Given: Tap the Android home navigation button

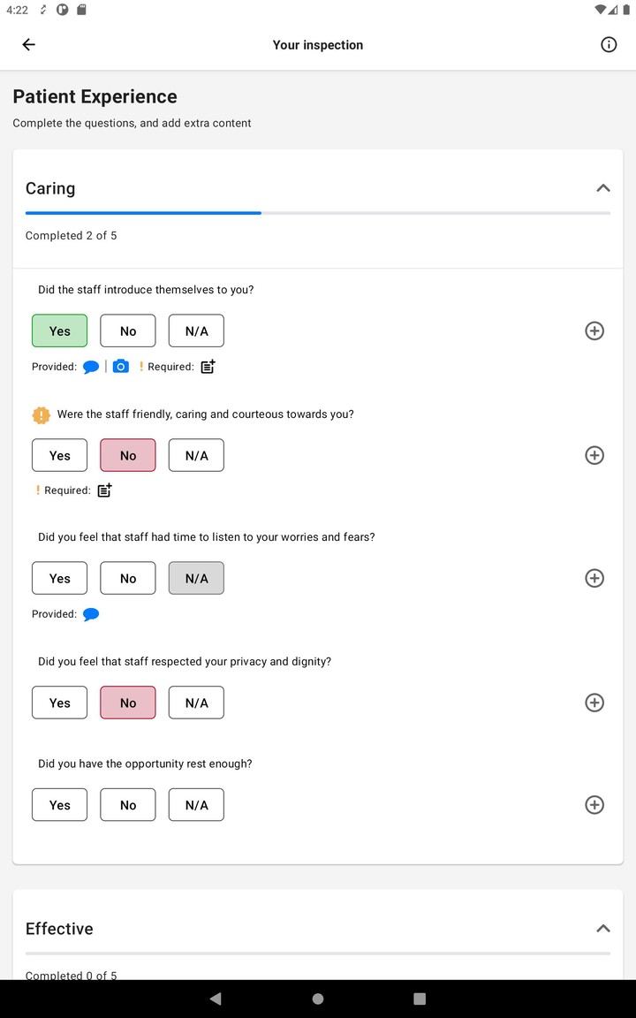Looking at the screenshot, I should pyautogui.click(x=317, y=998).
